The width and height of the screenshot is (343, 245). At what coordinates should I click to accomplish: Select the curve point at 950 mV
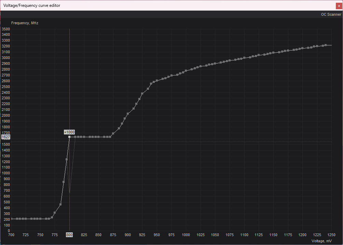pyautogui.click(x=157, y=81)
